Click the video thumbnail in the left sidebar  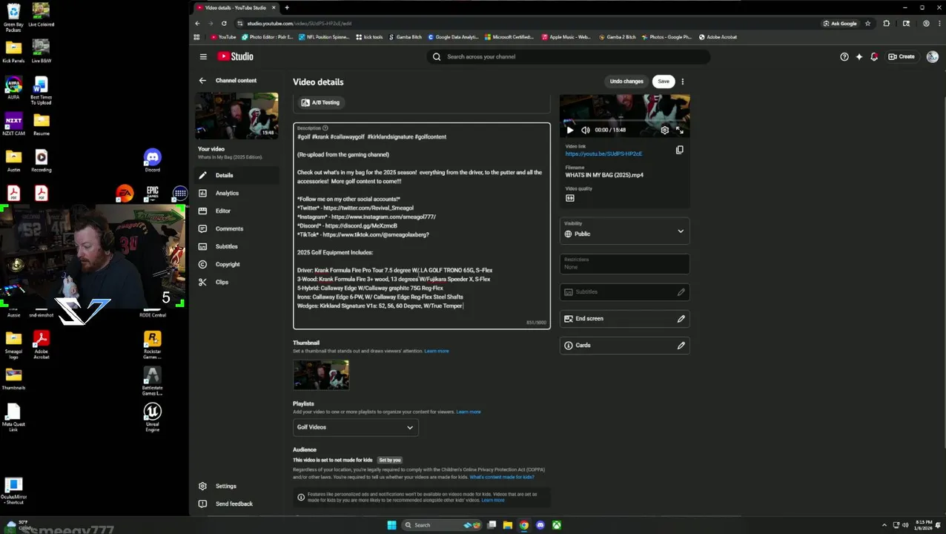(236, 116)
